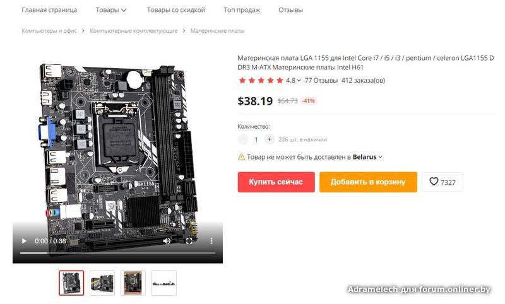Open the Товары dropdown menu
Screen dimensions: 505x304
point(111,10)
